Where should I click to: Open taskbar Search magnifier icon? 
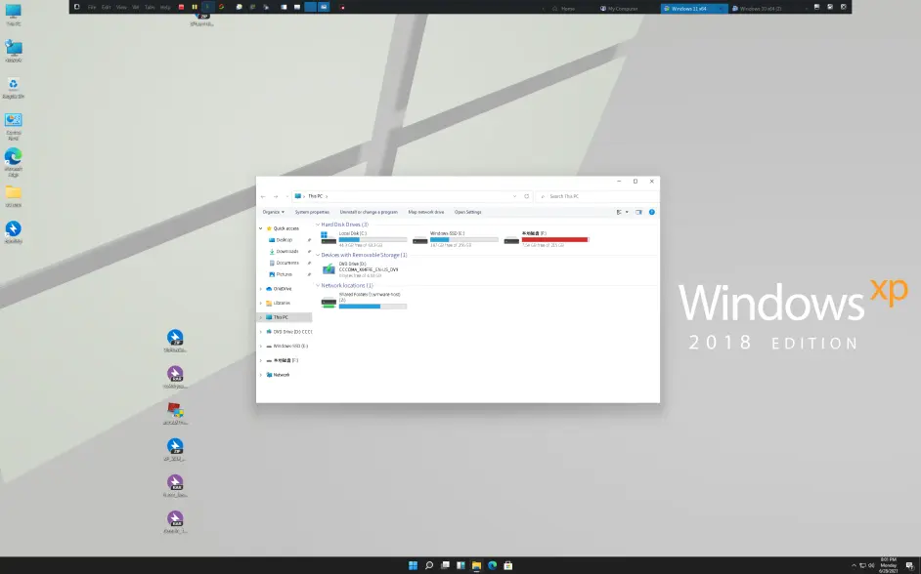tap(429, 565)
